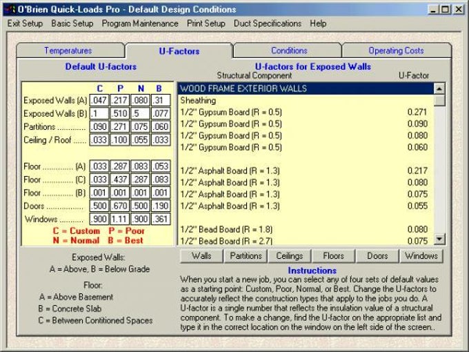Screen dimensions: 469x352
Task: Edit Floor (A) Best value .053
Action: [161, 166]
